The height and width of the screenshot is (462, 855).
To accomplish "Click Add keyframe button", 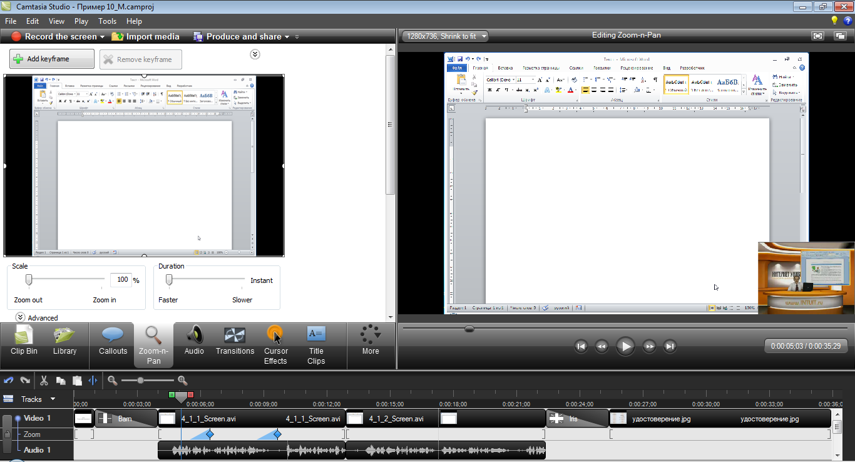I will 52,59.
